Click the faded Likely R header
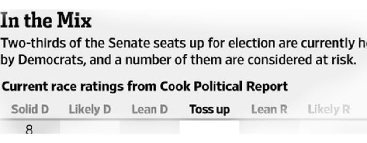 point(329,109)
